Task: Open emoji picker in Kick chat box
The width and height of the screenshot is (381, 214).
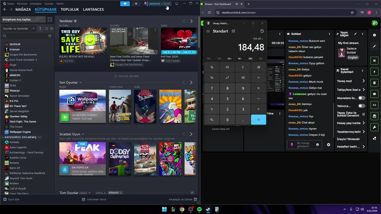Action: (318, 145)
